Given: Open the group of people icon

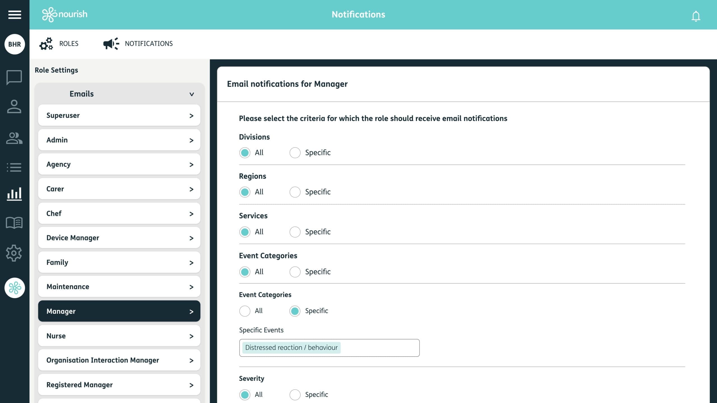Looking at the screenshot, I should pos(14,138).
